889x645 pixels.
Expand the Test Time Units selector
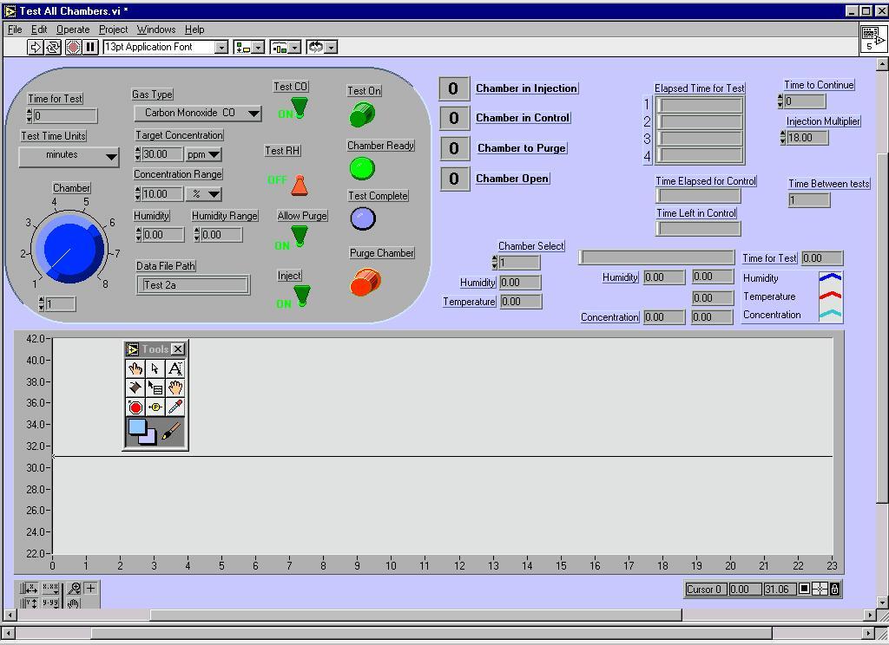110,156
